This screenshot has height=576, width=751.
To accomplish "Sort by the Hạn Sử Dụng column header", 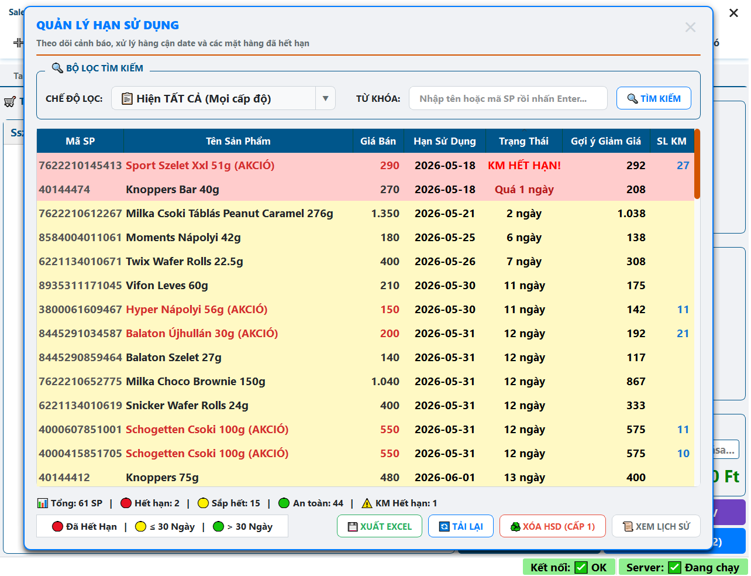I will click(x=445, y=141).
